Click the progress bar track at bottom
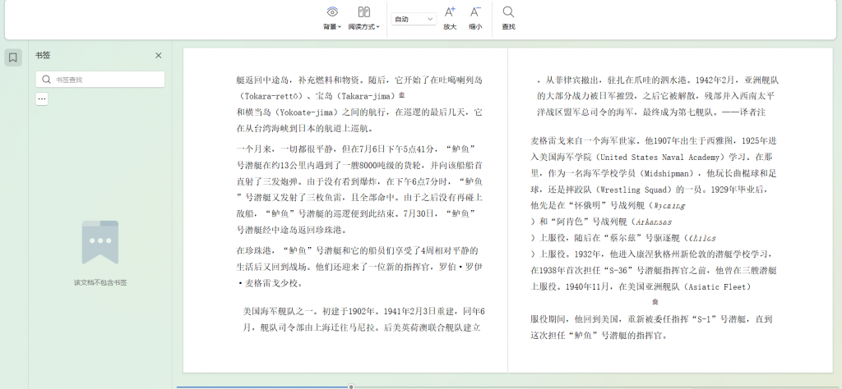Screen dimensions: 842x389 263,386
